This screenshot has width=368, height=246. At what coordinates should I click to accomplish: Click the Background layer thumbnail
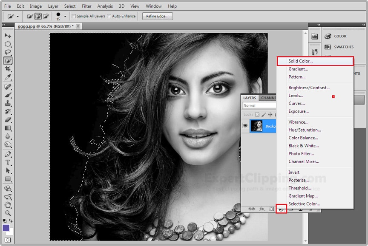tap(257, 126)
